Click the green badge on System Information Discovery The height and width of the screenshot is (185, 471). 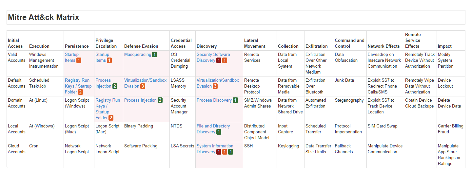(x=230, y=152)
